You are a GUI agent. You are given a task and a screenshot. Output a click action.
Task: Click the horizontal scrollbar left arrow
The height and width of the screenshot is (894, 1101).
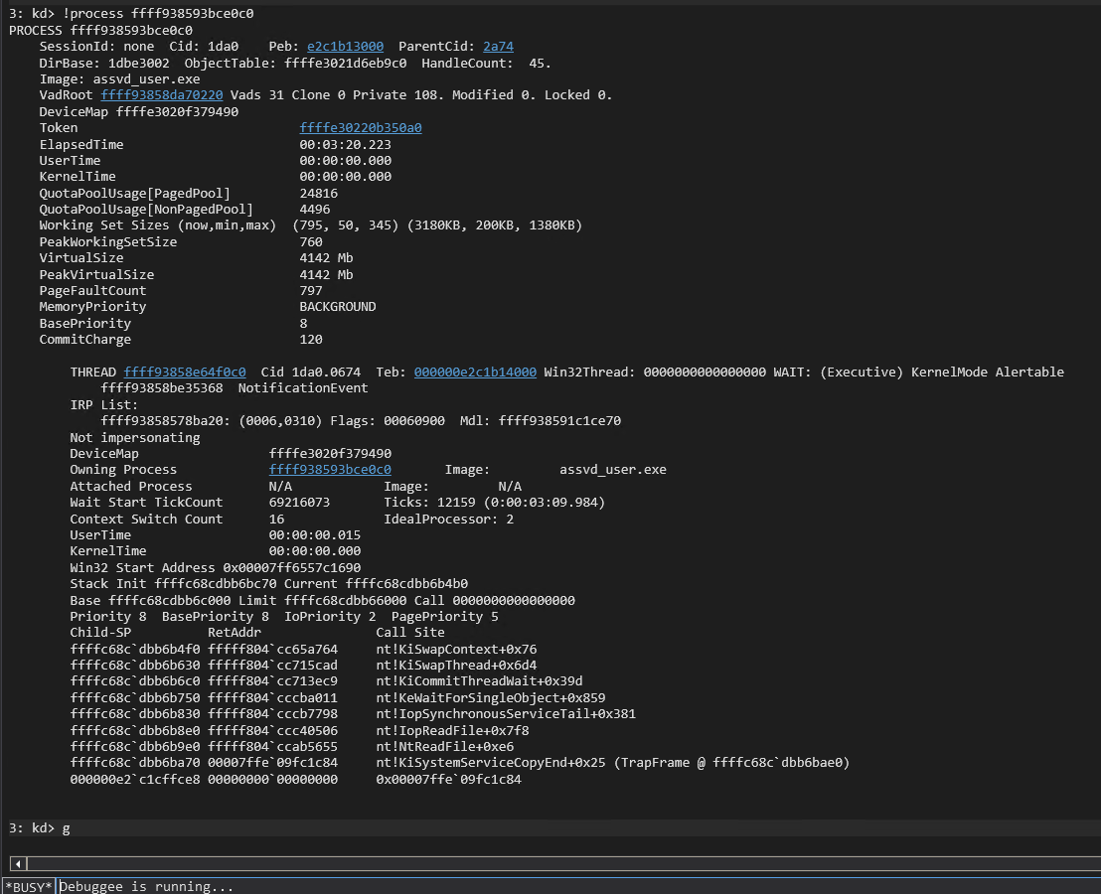coord(17,863)
